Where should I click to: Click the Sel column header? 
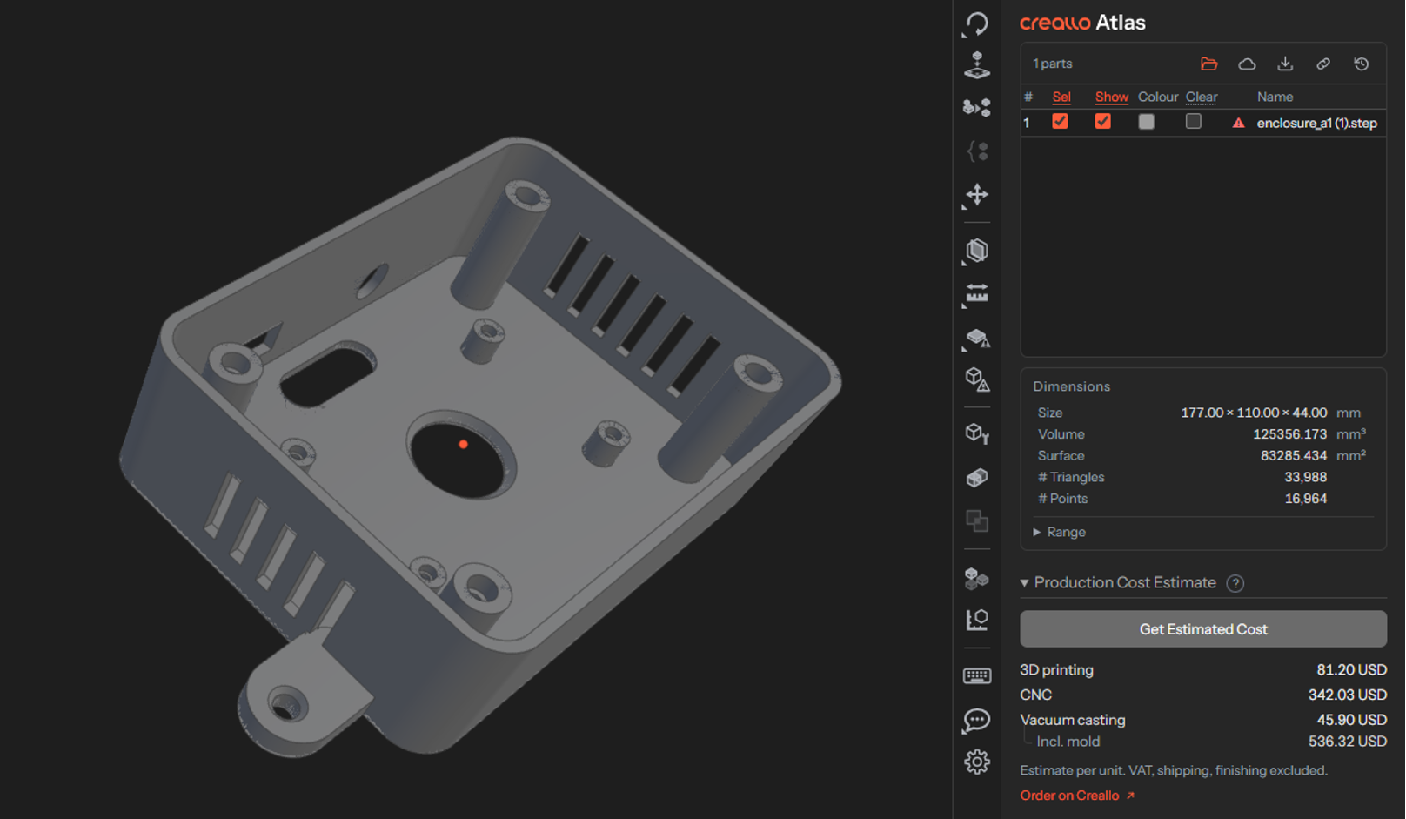(x=1061, y=97)
